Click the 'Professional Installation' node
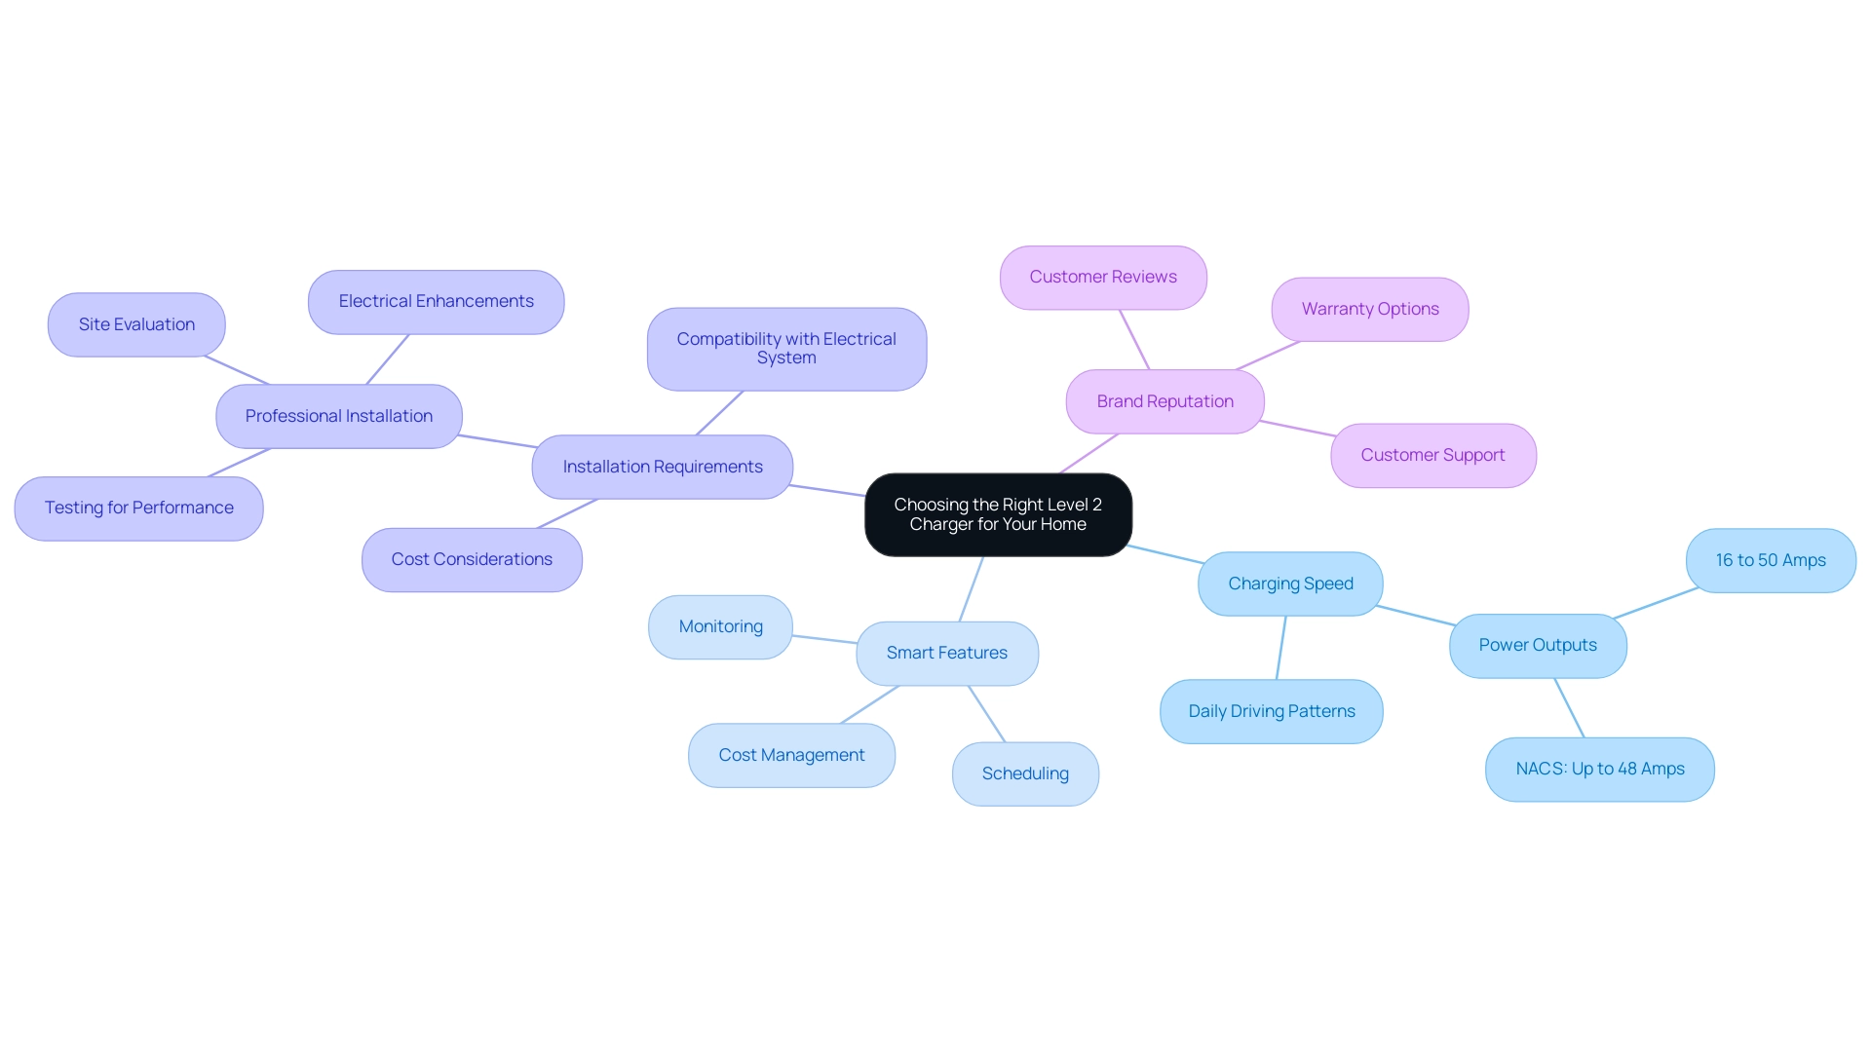1871x1055 pixels. pos(336,415)
